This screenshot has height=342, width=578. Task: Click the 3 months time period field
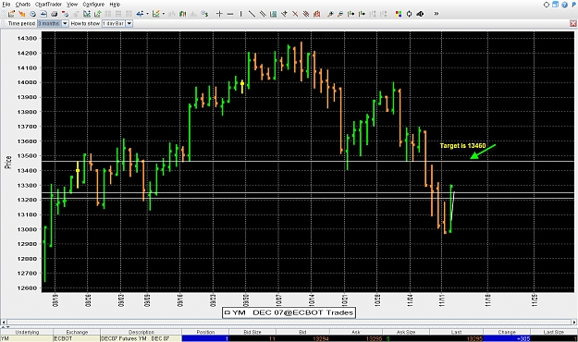pos(49,23)
